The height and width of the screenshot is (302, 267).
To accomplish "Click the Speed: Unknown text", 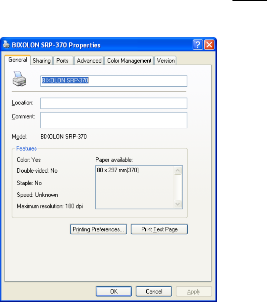I will coord(37,195).
